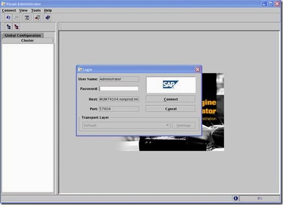Switch to the Global Configuration tab
This screenshot has width=283, height=205.
pyautogui.click(x=23, y=35)
